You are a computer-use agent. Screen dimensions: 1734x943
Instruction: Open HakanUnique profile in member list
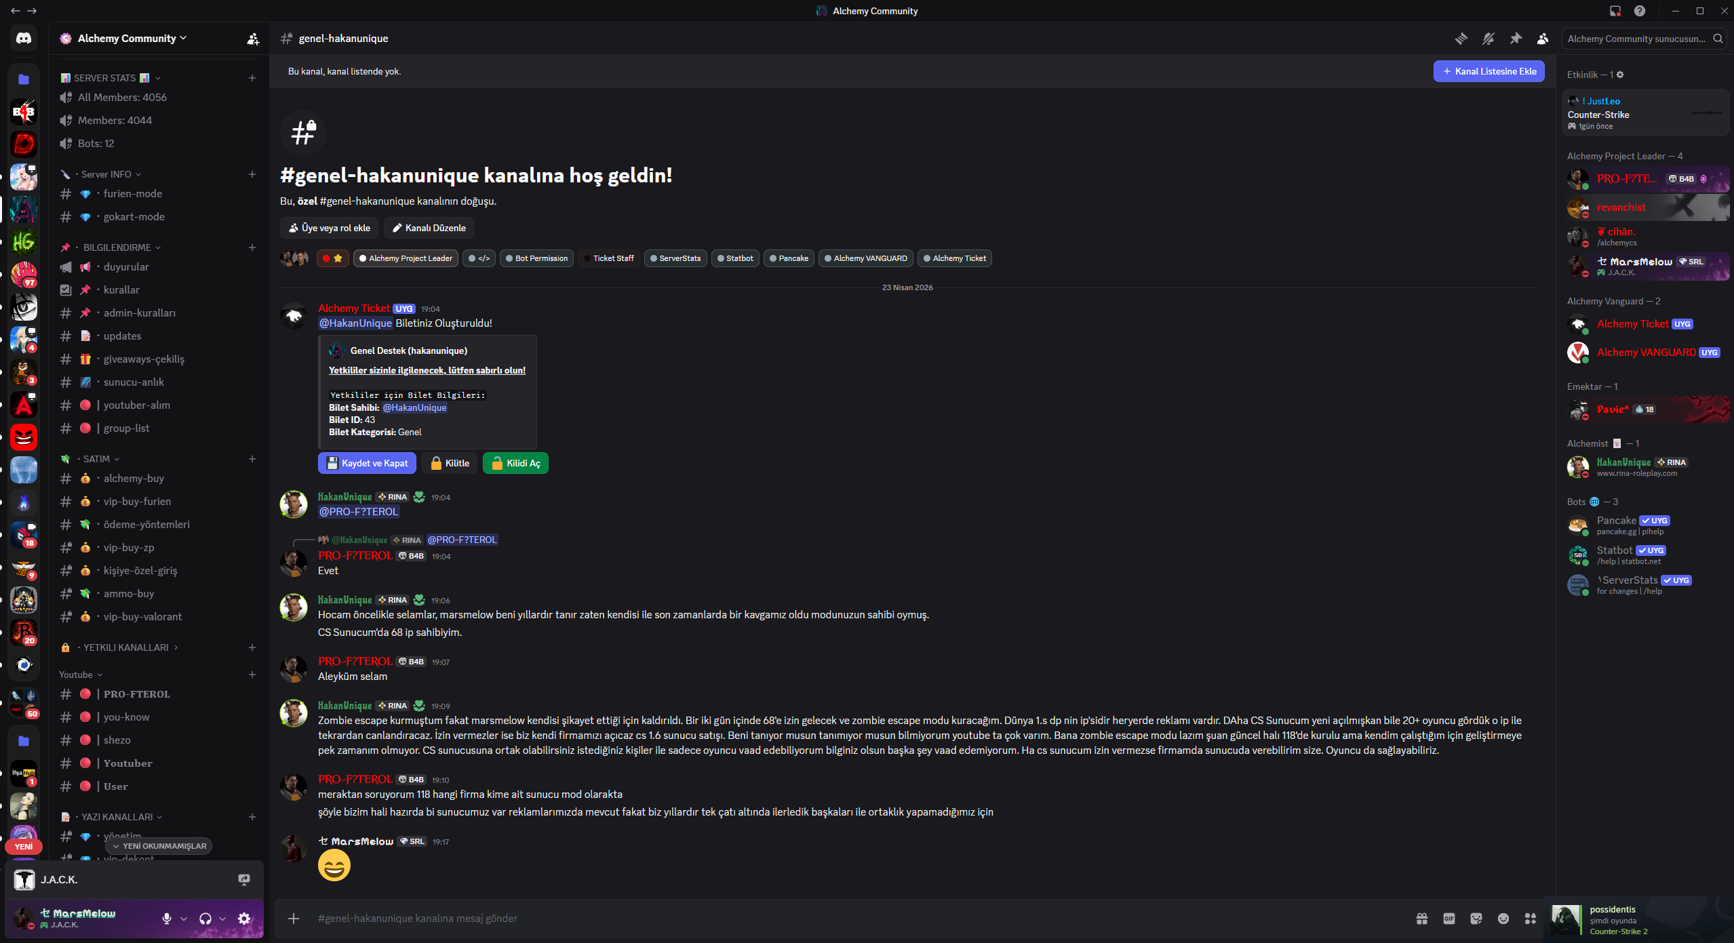pos(1647,467)
